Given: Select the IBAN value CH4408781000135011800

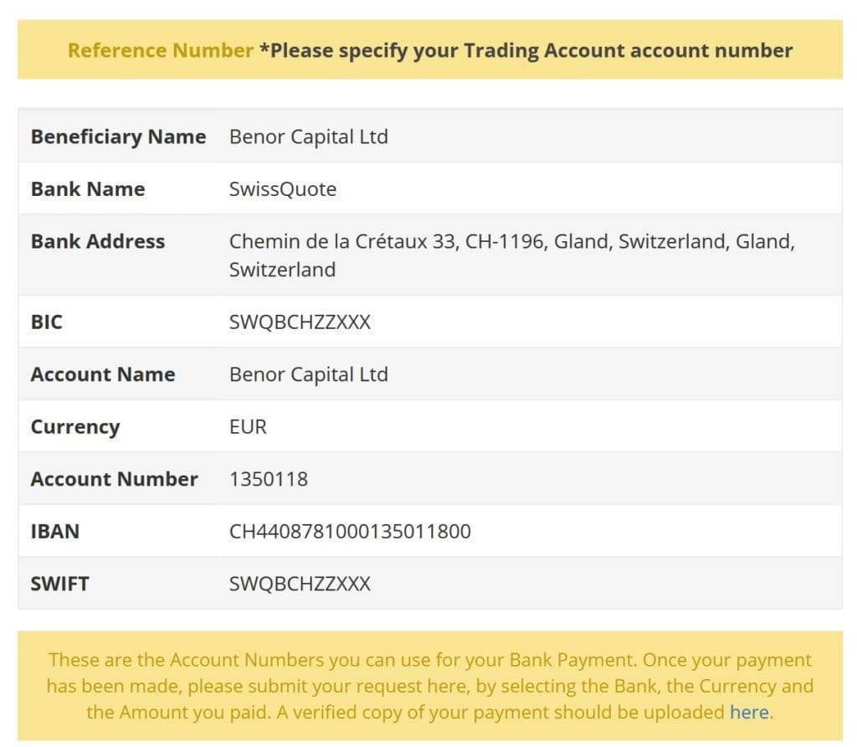Looking at the screenshot, I should 350,531.
